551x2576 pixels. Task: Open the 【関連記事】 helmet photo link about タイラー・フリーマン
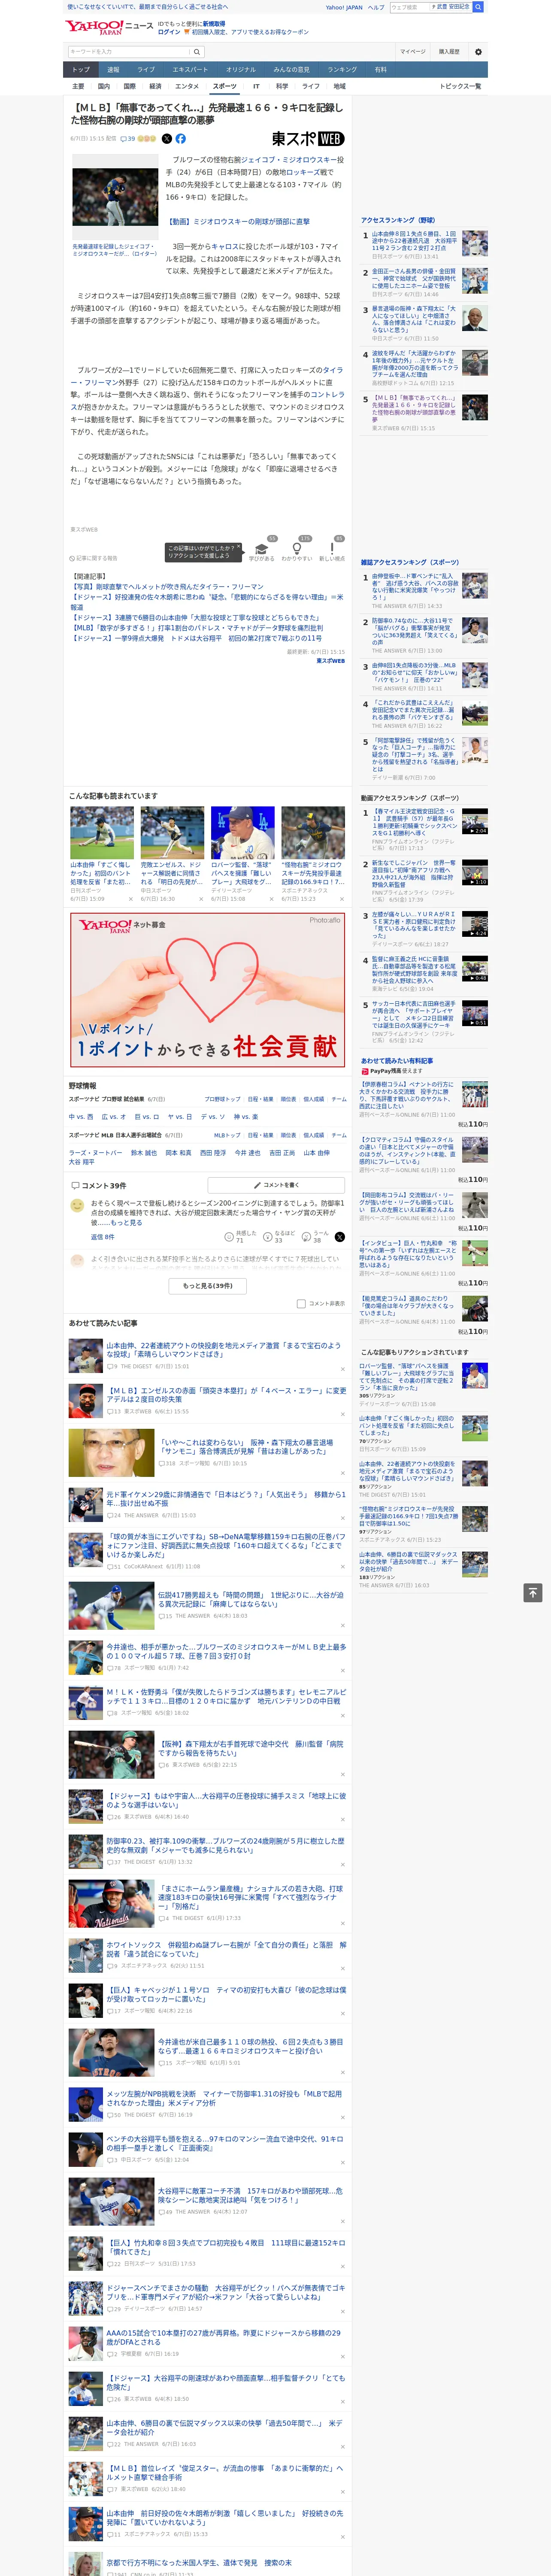pyautogui.click(x=168, y=587)
